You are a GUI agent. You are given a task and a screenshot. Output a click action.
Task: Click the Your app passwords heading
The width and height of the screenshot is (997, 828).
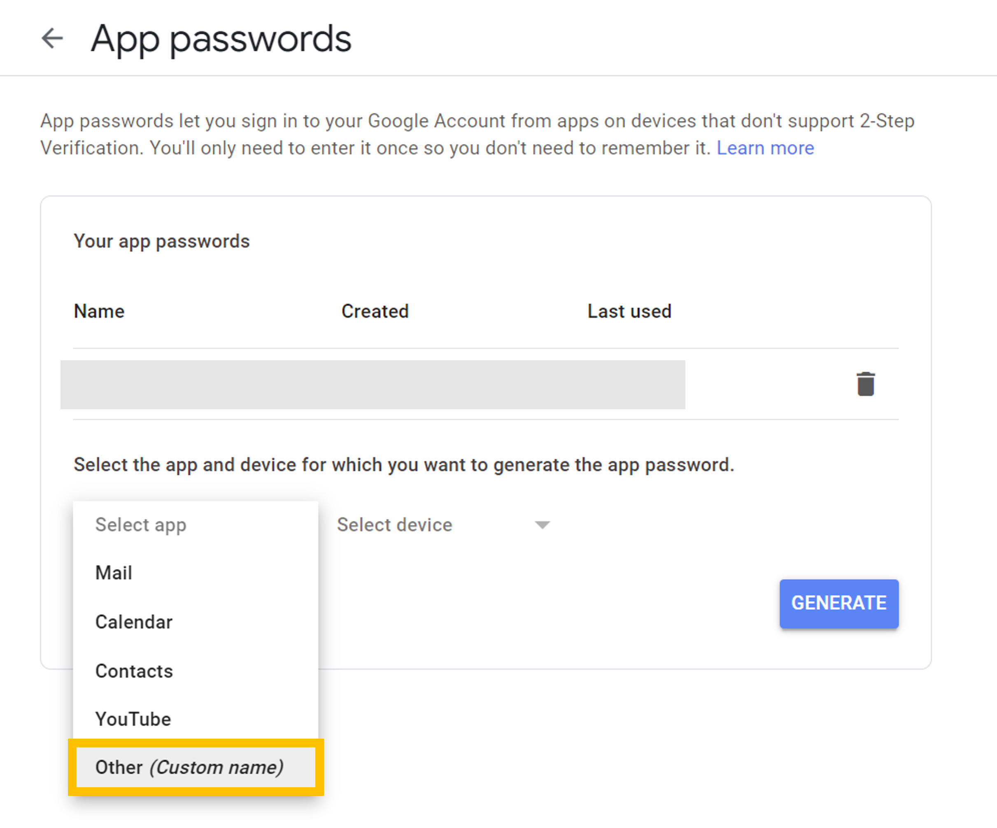tap(161, 241)
